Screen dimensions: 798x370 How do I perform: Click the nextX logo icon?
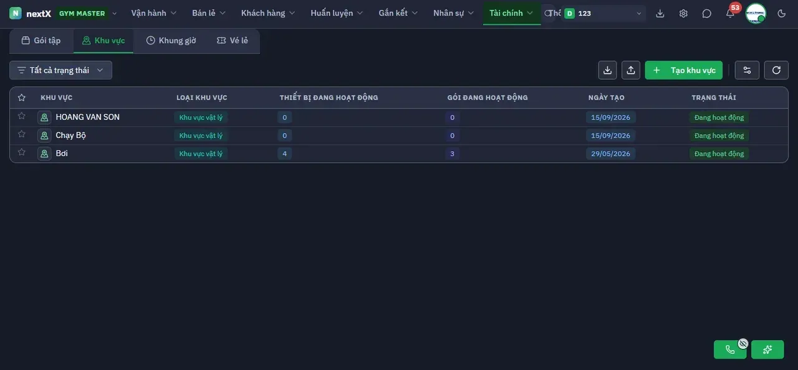(16, 13)
